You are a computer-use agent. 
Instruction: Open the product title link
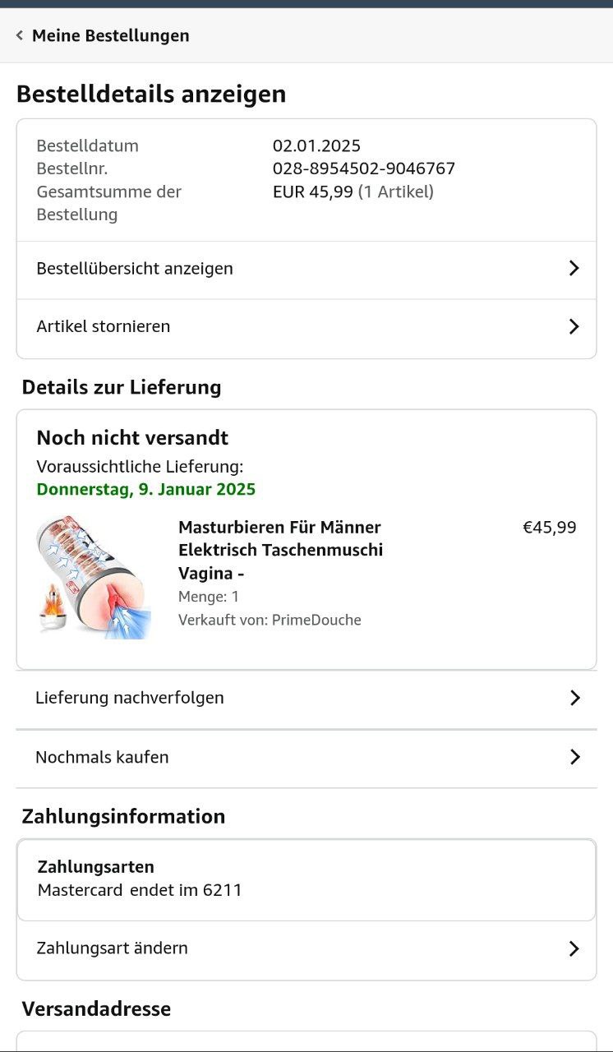point(280,549)
